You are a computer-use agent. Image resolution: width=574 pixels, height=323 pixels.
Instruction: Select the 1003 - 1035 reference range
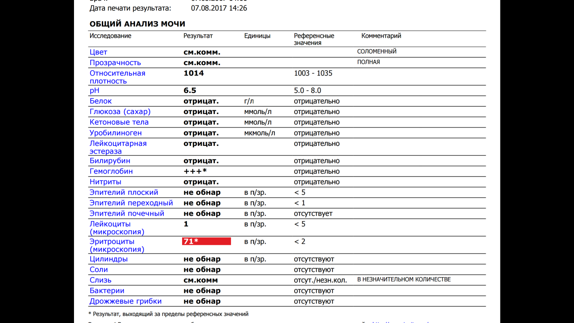(x=313, y=73)
